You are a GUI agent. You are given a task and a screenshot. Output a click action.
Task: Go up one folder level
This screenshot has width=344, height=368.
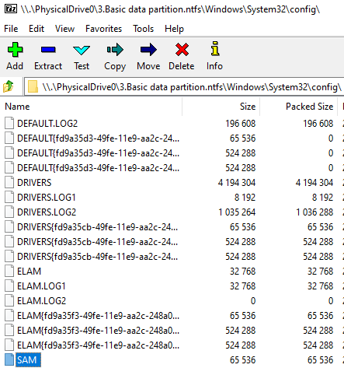(9, 86)
